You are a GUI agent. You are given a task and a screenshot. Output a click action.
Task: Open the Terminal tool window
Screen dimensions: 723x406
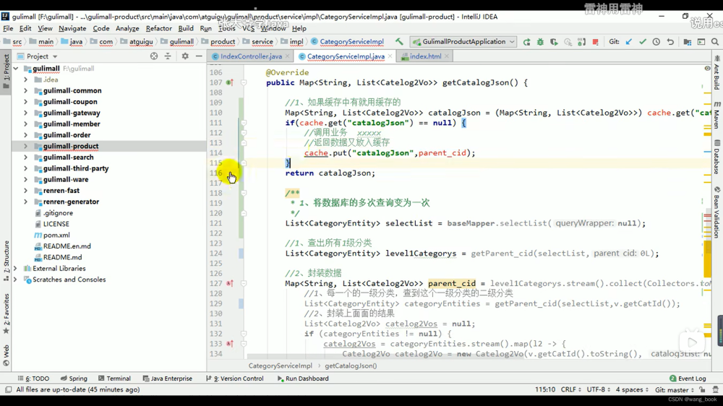114,379
